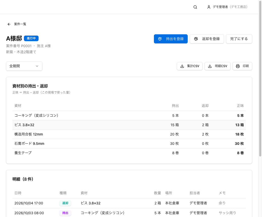Click the package icon in 返却を登録
The image size is (262, 217).
tap(196, 39)
